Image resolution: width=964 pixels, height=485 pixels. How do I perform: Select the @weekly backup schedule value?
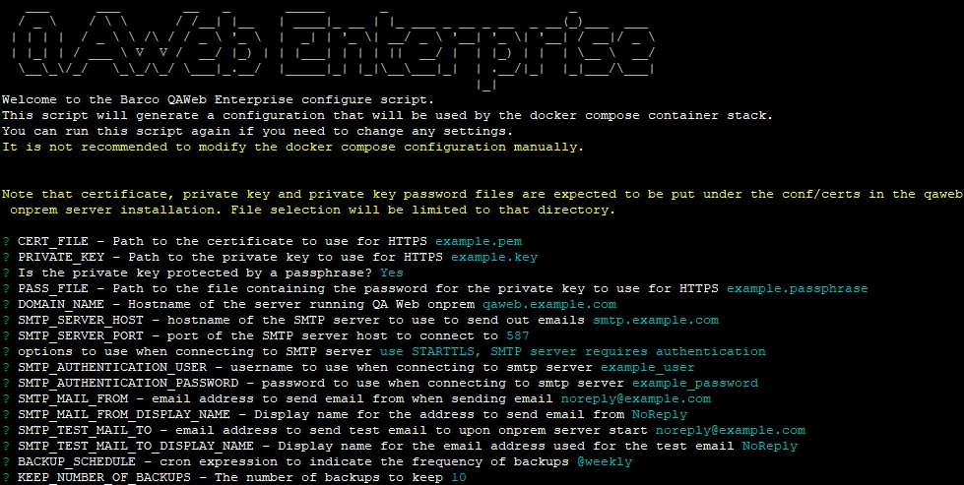tap(604, 461)
